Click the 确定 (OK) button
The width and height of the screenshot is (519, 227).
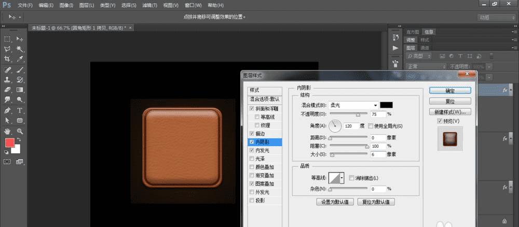tap(450, 90)
